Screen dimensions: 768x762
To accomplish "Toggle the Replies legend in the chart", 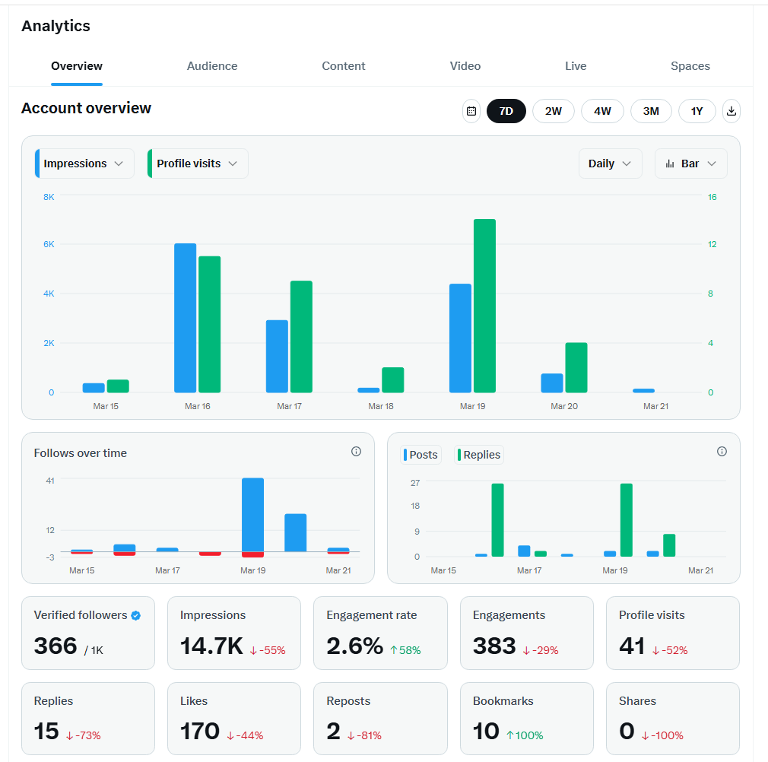I will 478,454.
